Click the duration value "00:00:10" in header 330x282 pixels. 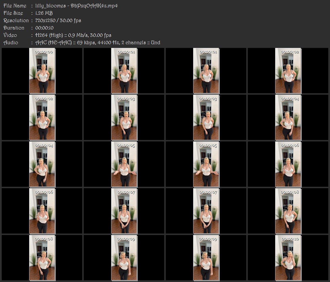(x=44, y=28)
